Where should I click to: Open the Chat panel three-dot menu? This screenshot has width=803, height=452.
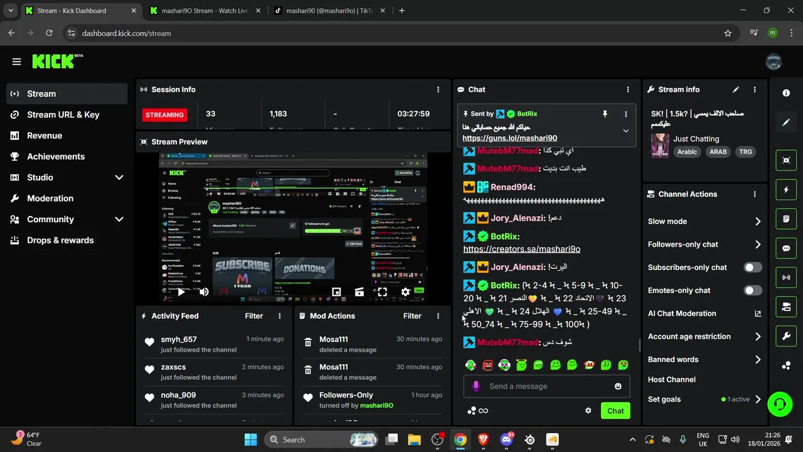pos(628,90)
